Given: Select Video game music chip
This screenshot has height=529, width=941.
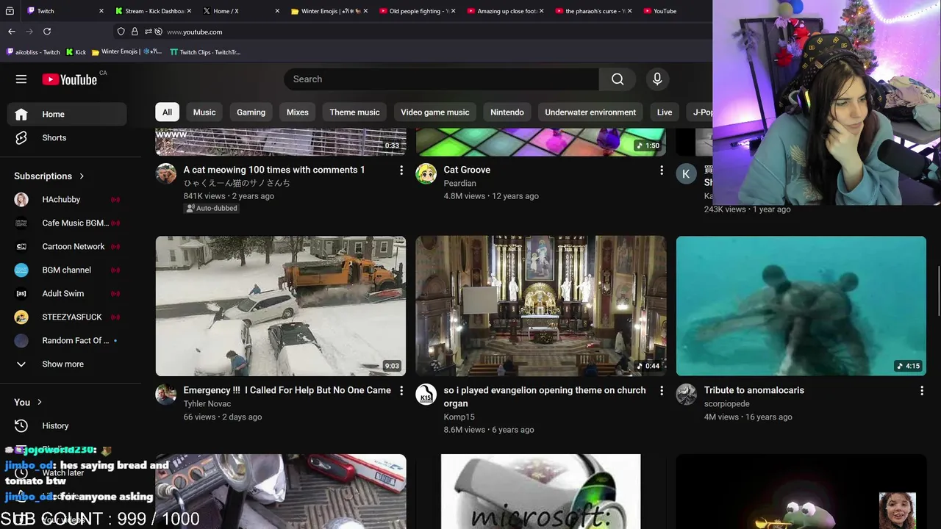Looking at the screenshot, I should tap(434, 112).
